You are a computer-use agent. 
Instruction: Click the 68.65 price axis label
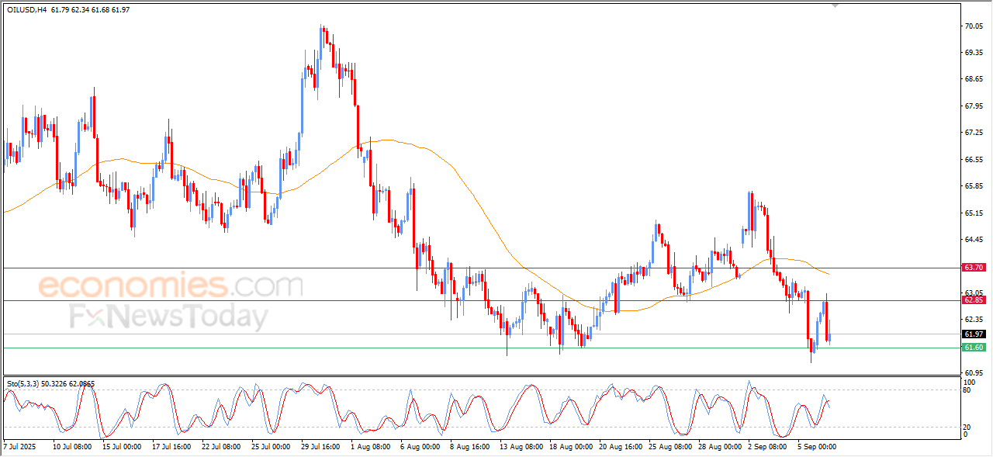click(x=975, y=79)
